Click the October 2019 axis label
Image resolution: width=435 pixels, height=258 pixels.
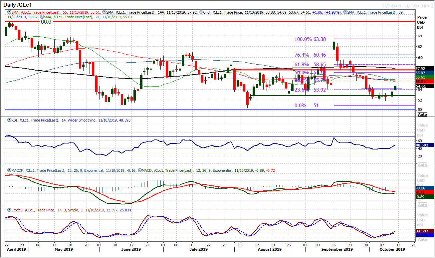pos(392,249)
